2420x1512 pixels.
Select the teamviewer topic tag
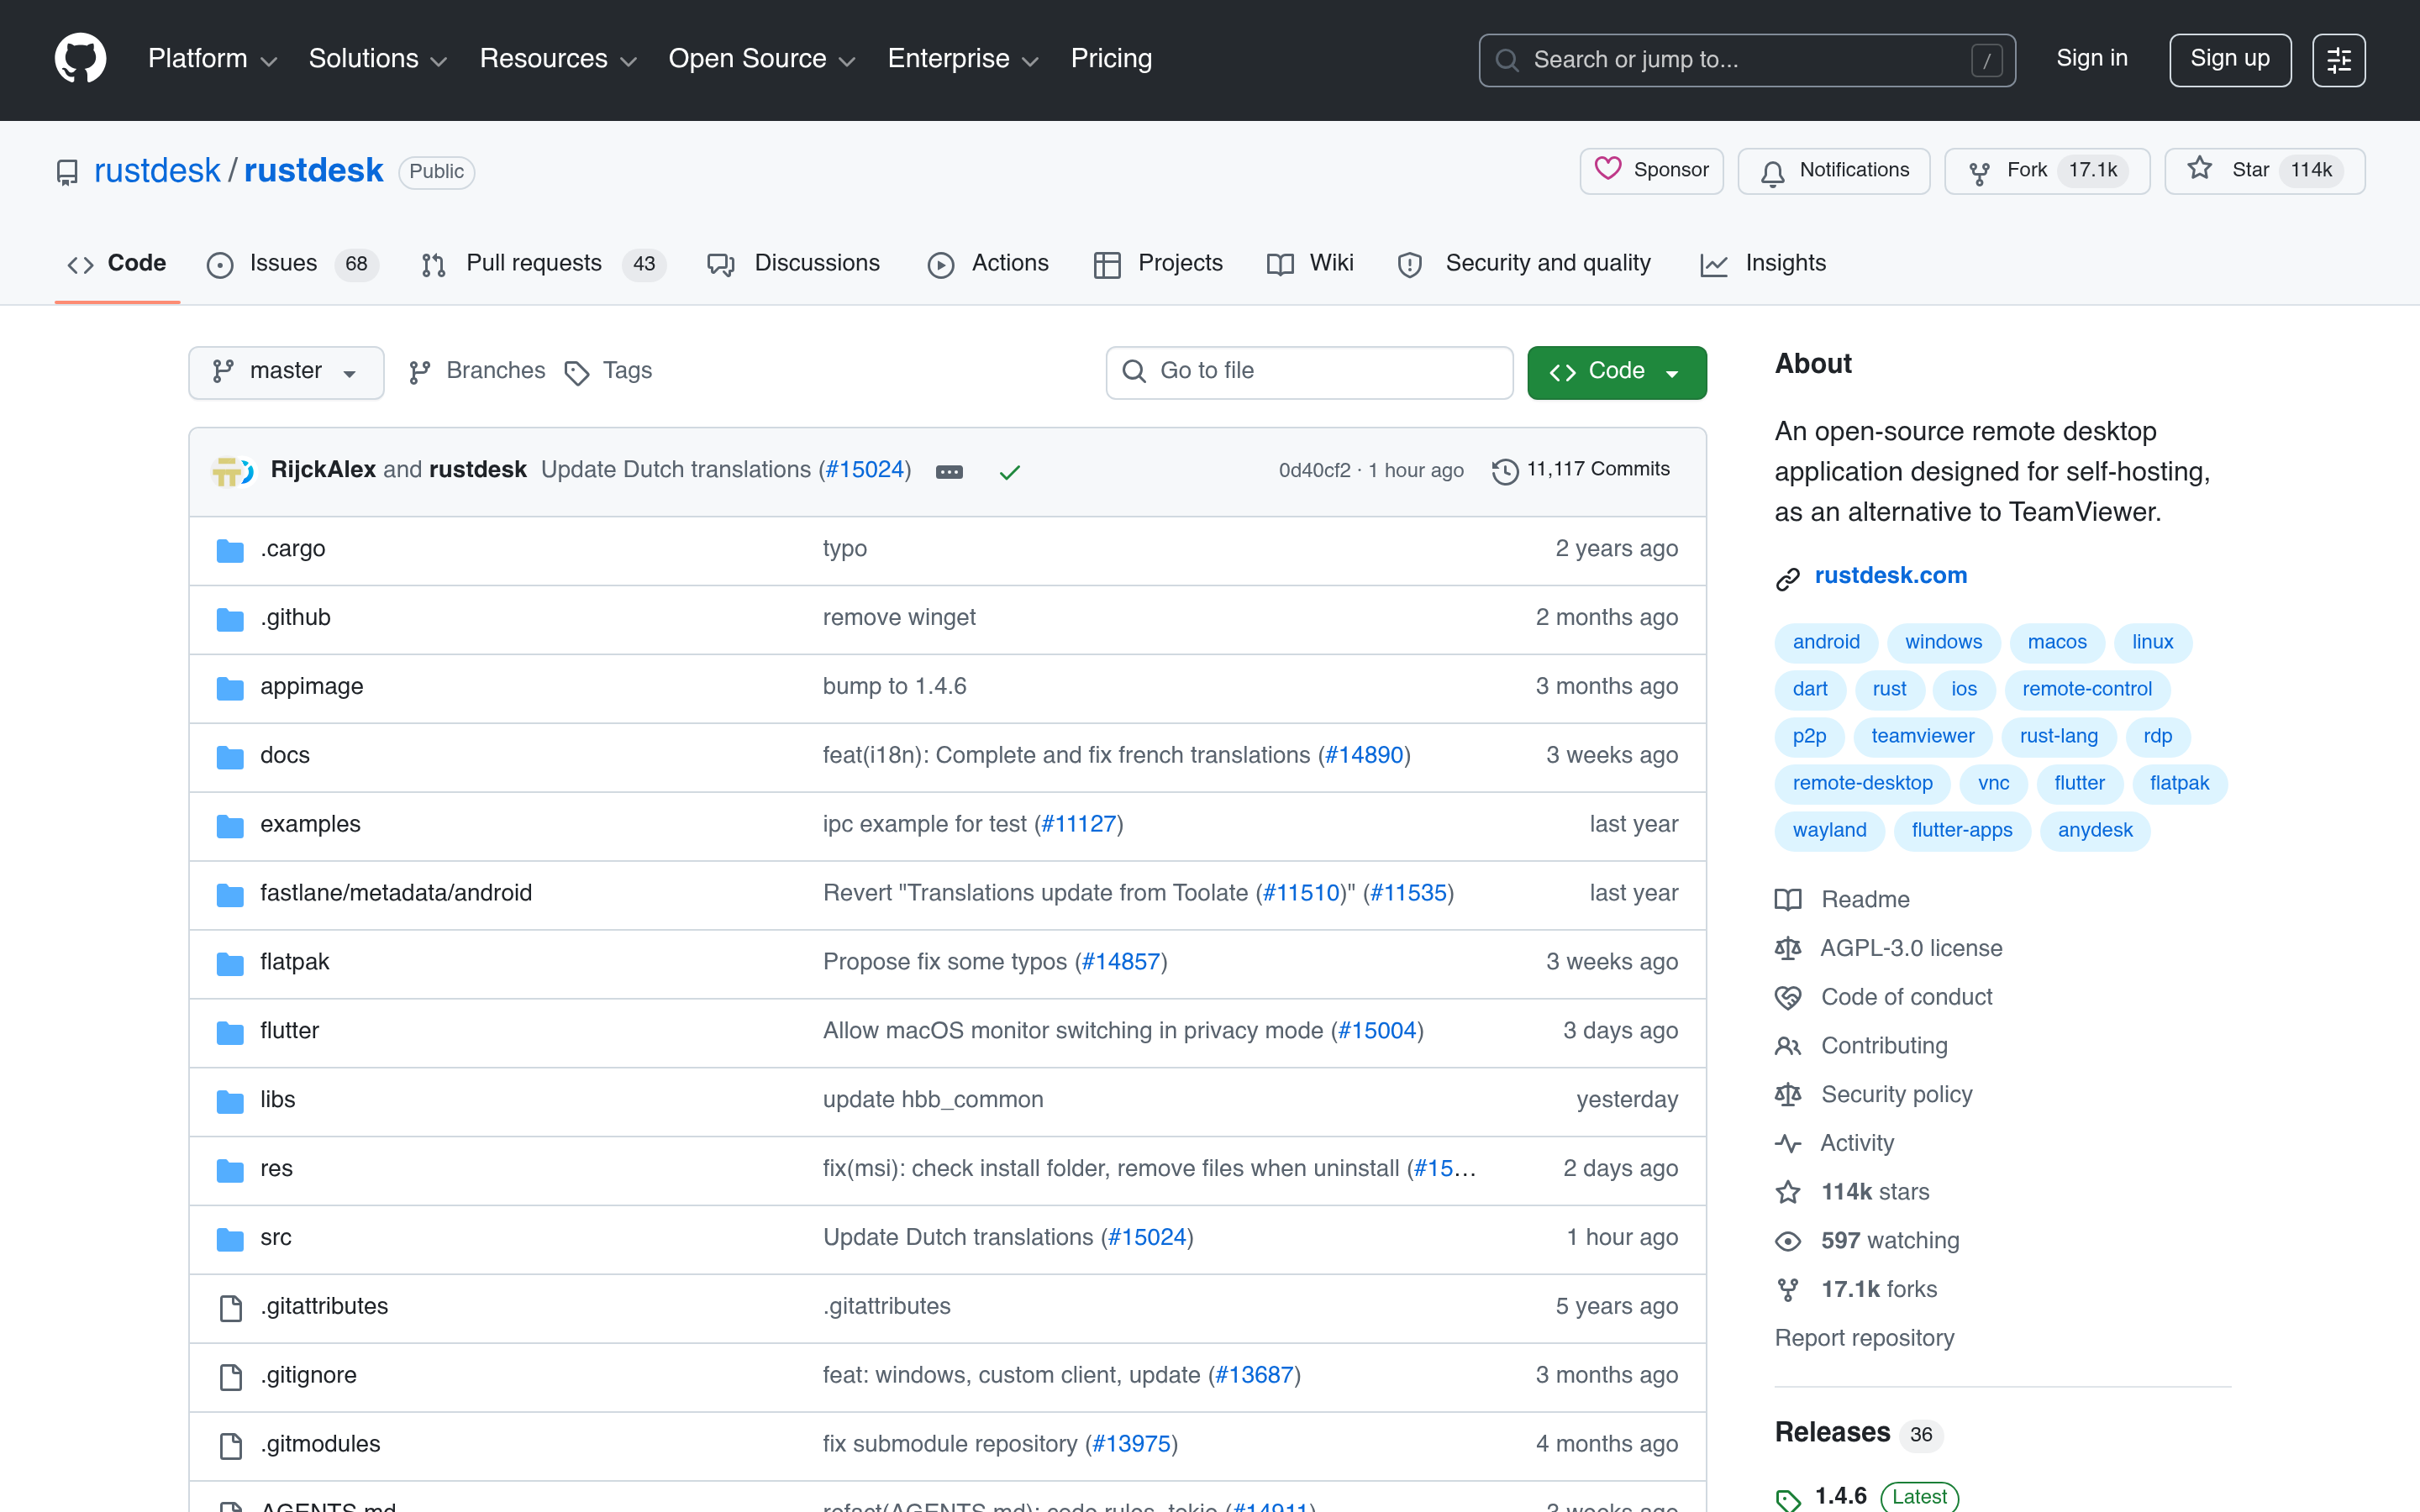(1922, 736)
